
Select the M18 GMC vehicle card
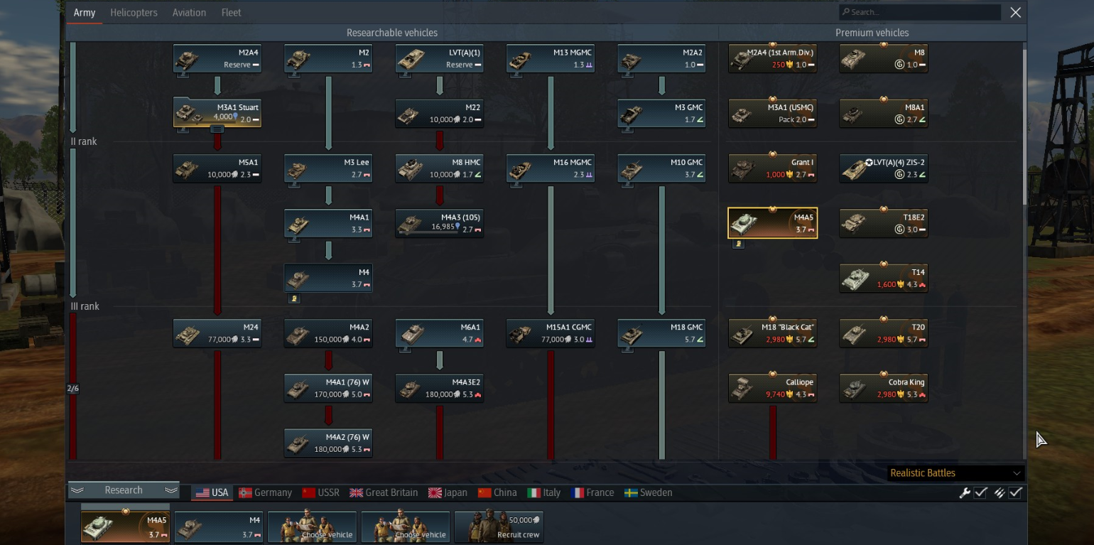(x=661, y=333)
